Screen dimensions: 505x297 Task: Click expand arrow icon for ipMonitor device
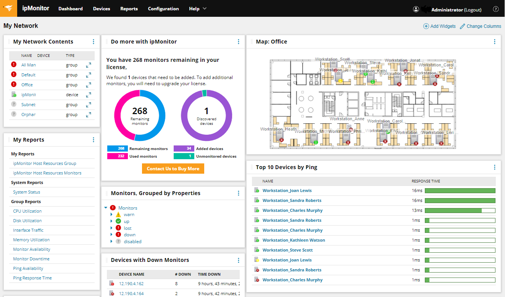(x=89, y=95)
